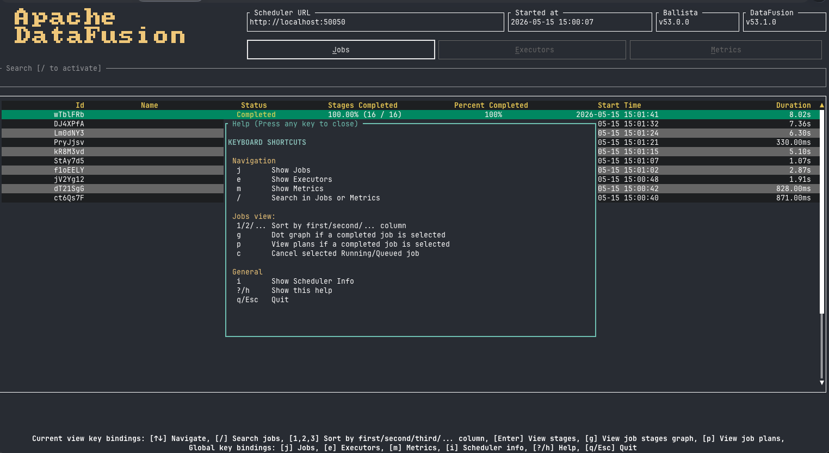Click the 330.00ms duration value
829x453 pixels.
coord(794,142)
